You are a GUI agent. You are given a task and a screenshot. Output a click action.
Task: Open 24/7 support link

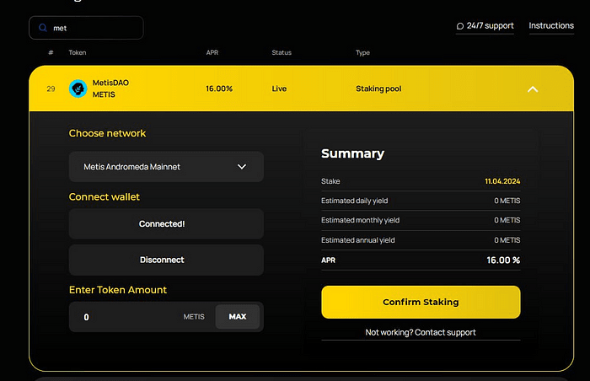[x=485, y=25]
